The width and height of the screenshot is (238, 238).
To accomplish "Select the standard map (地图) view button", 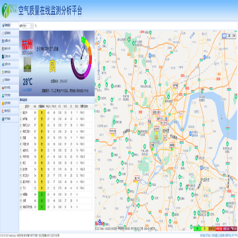I will click(x=224, y=36).
